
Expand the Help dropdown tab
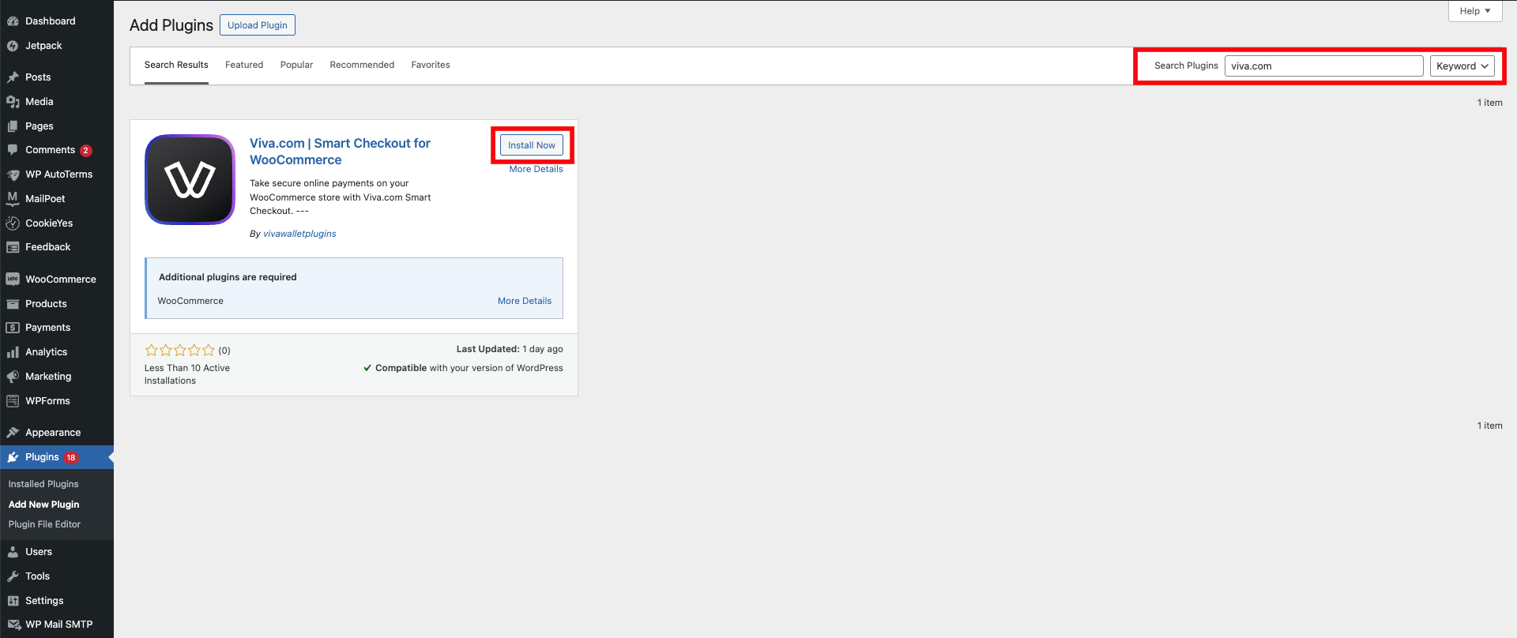click(1475, 11)
